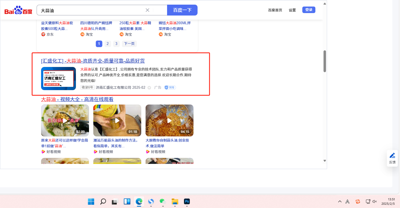Open the Windows Start menu

[x=91, y=201]
